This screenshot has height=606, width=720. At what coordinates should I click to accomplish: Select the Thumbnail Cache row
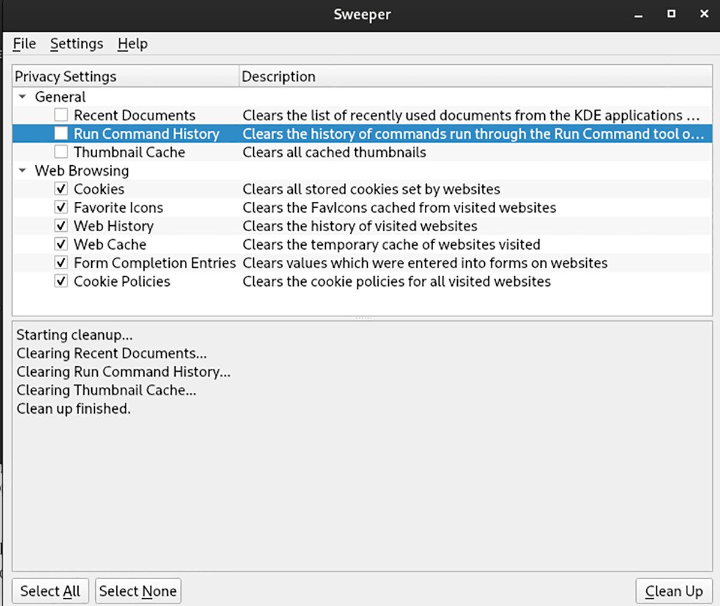[130, 152]
